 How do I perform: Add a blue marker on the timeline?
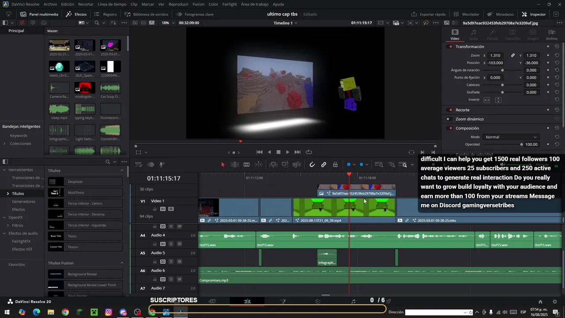click(361, 165)
